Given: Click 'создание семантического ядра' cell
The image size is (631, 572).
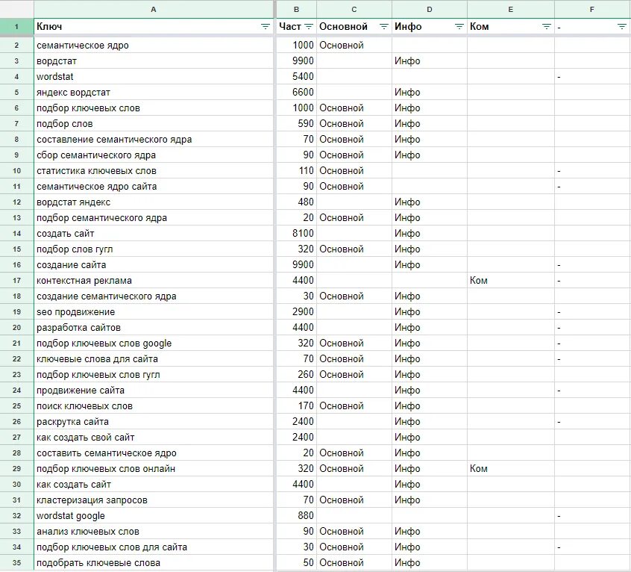Looking at the screenshot, I should [154, 296].
